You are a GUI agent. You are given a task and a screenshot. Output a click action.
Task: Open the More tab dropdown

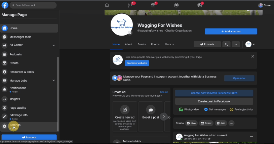point(169,44)
